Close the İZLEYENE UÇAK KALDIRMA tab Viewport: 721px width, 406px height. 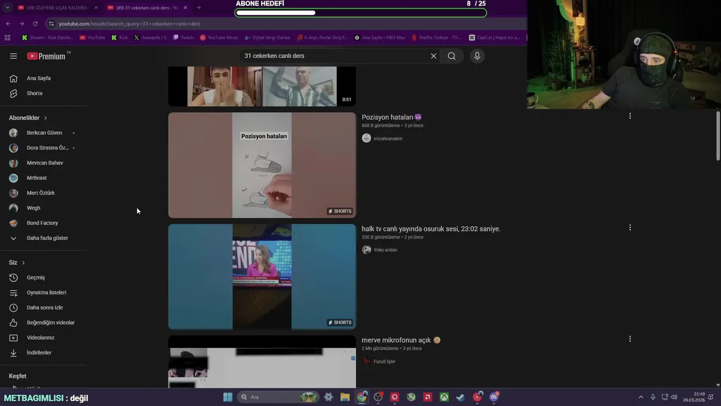(96, 8)
